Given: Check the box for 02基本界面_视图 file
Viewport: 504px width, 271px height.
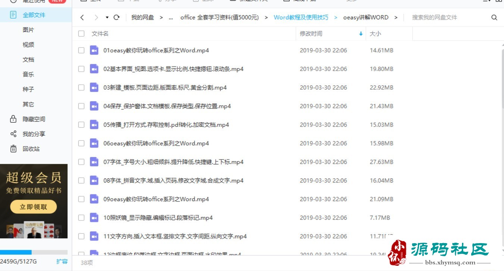Looking at the screenshot, I should (81, 69).
